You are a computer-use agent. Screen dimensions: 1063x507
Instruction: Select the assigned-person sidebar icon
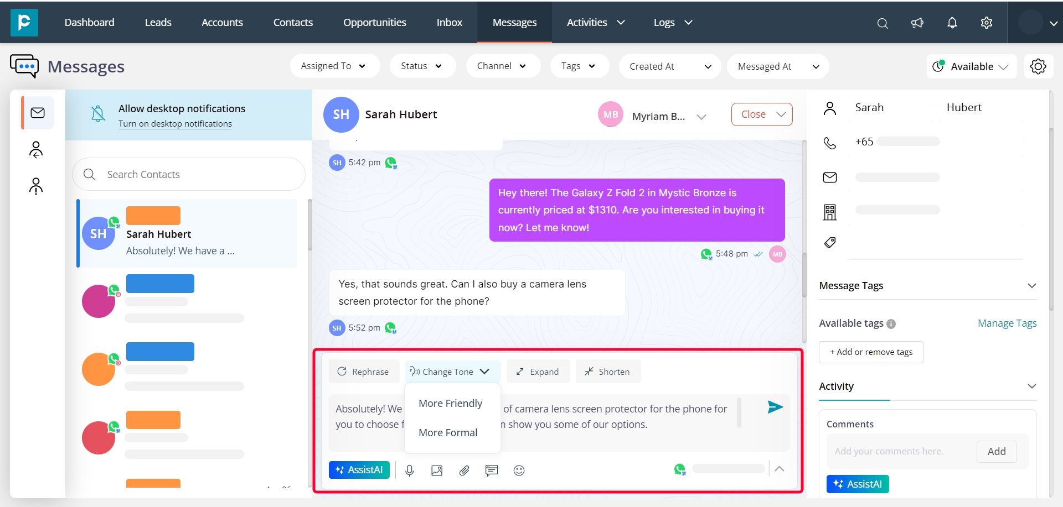tap(36, 150)
